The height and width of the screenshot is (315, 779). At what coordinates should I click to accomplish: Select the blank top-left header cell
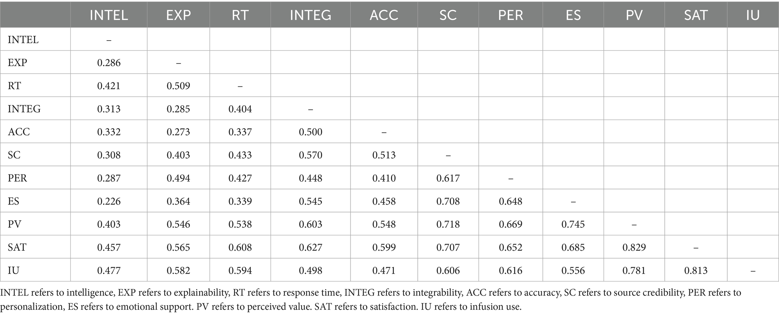point(35,15)
